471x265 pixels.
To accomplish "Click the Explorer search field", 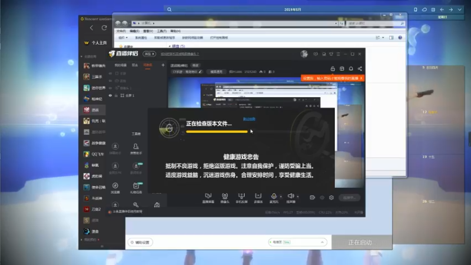I will tap(376, 23).
